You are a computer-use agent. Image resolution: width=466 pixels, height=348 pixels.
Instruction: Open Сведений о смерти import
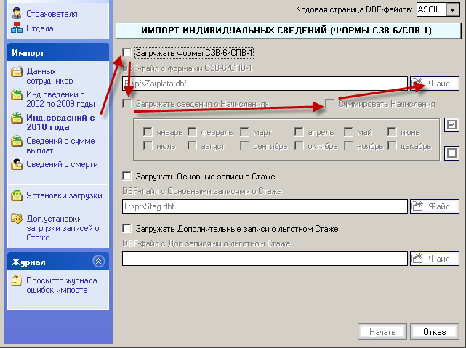tap(62, 164)
